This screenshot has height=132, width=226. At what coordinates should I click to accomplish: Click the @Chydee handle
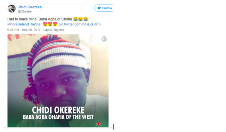(24, 12)
